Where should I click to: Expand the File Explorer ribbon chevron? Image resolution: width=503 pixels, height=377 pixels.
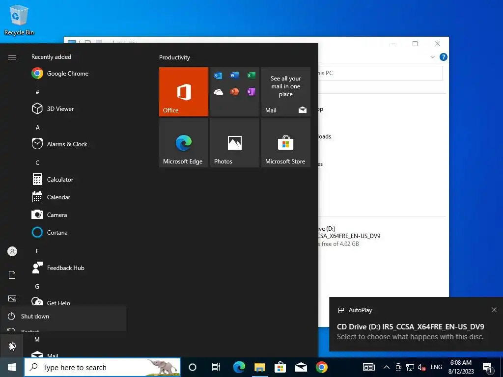tap(432, 57)
